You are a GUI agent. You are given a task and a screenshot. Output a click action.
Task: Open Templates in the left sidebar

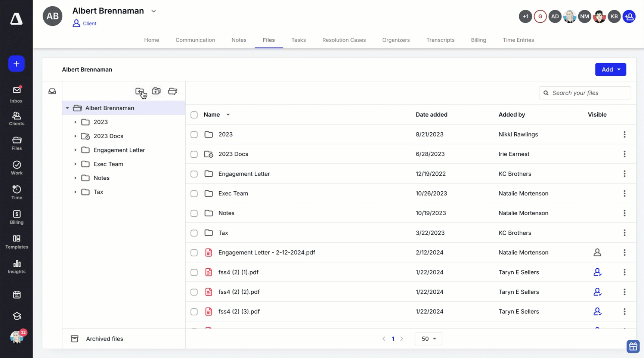[x=16, y=242]
